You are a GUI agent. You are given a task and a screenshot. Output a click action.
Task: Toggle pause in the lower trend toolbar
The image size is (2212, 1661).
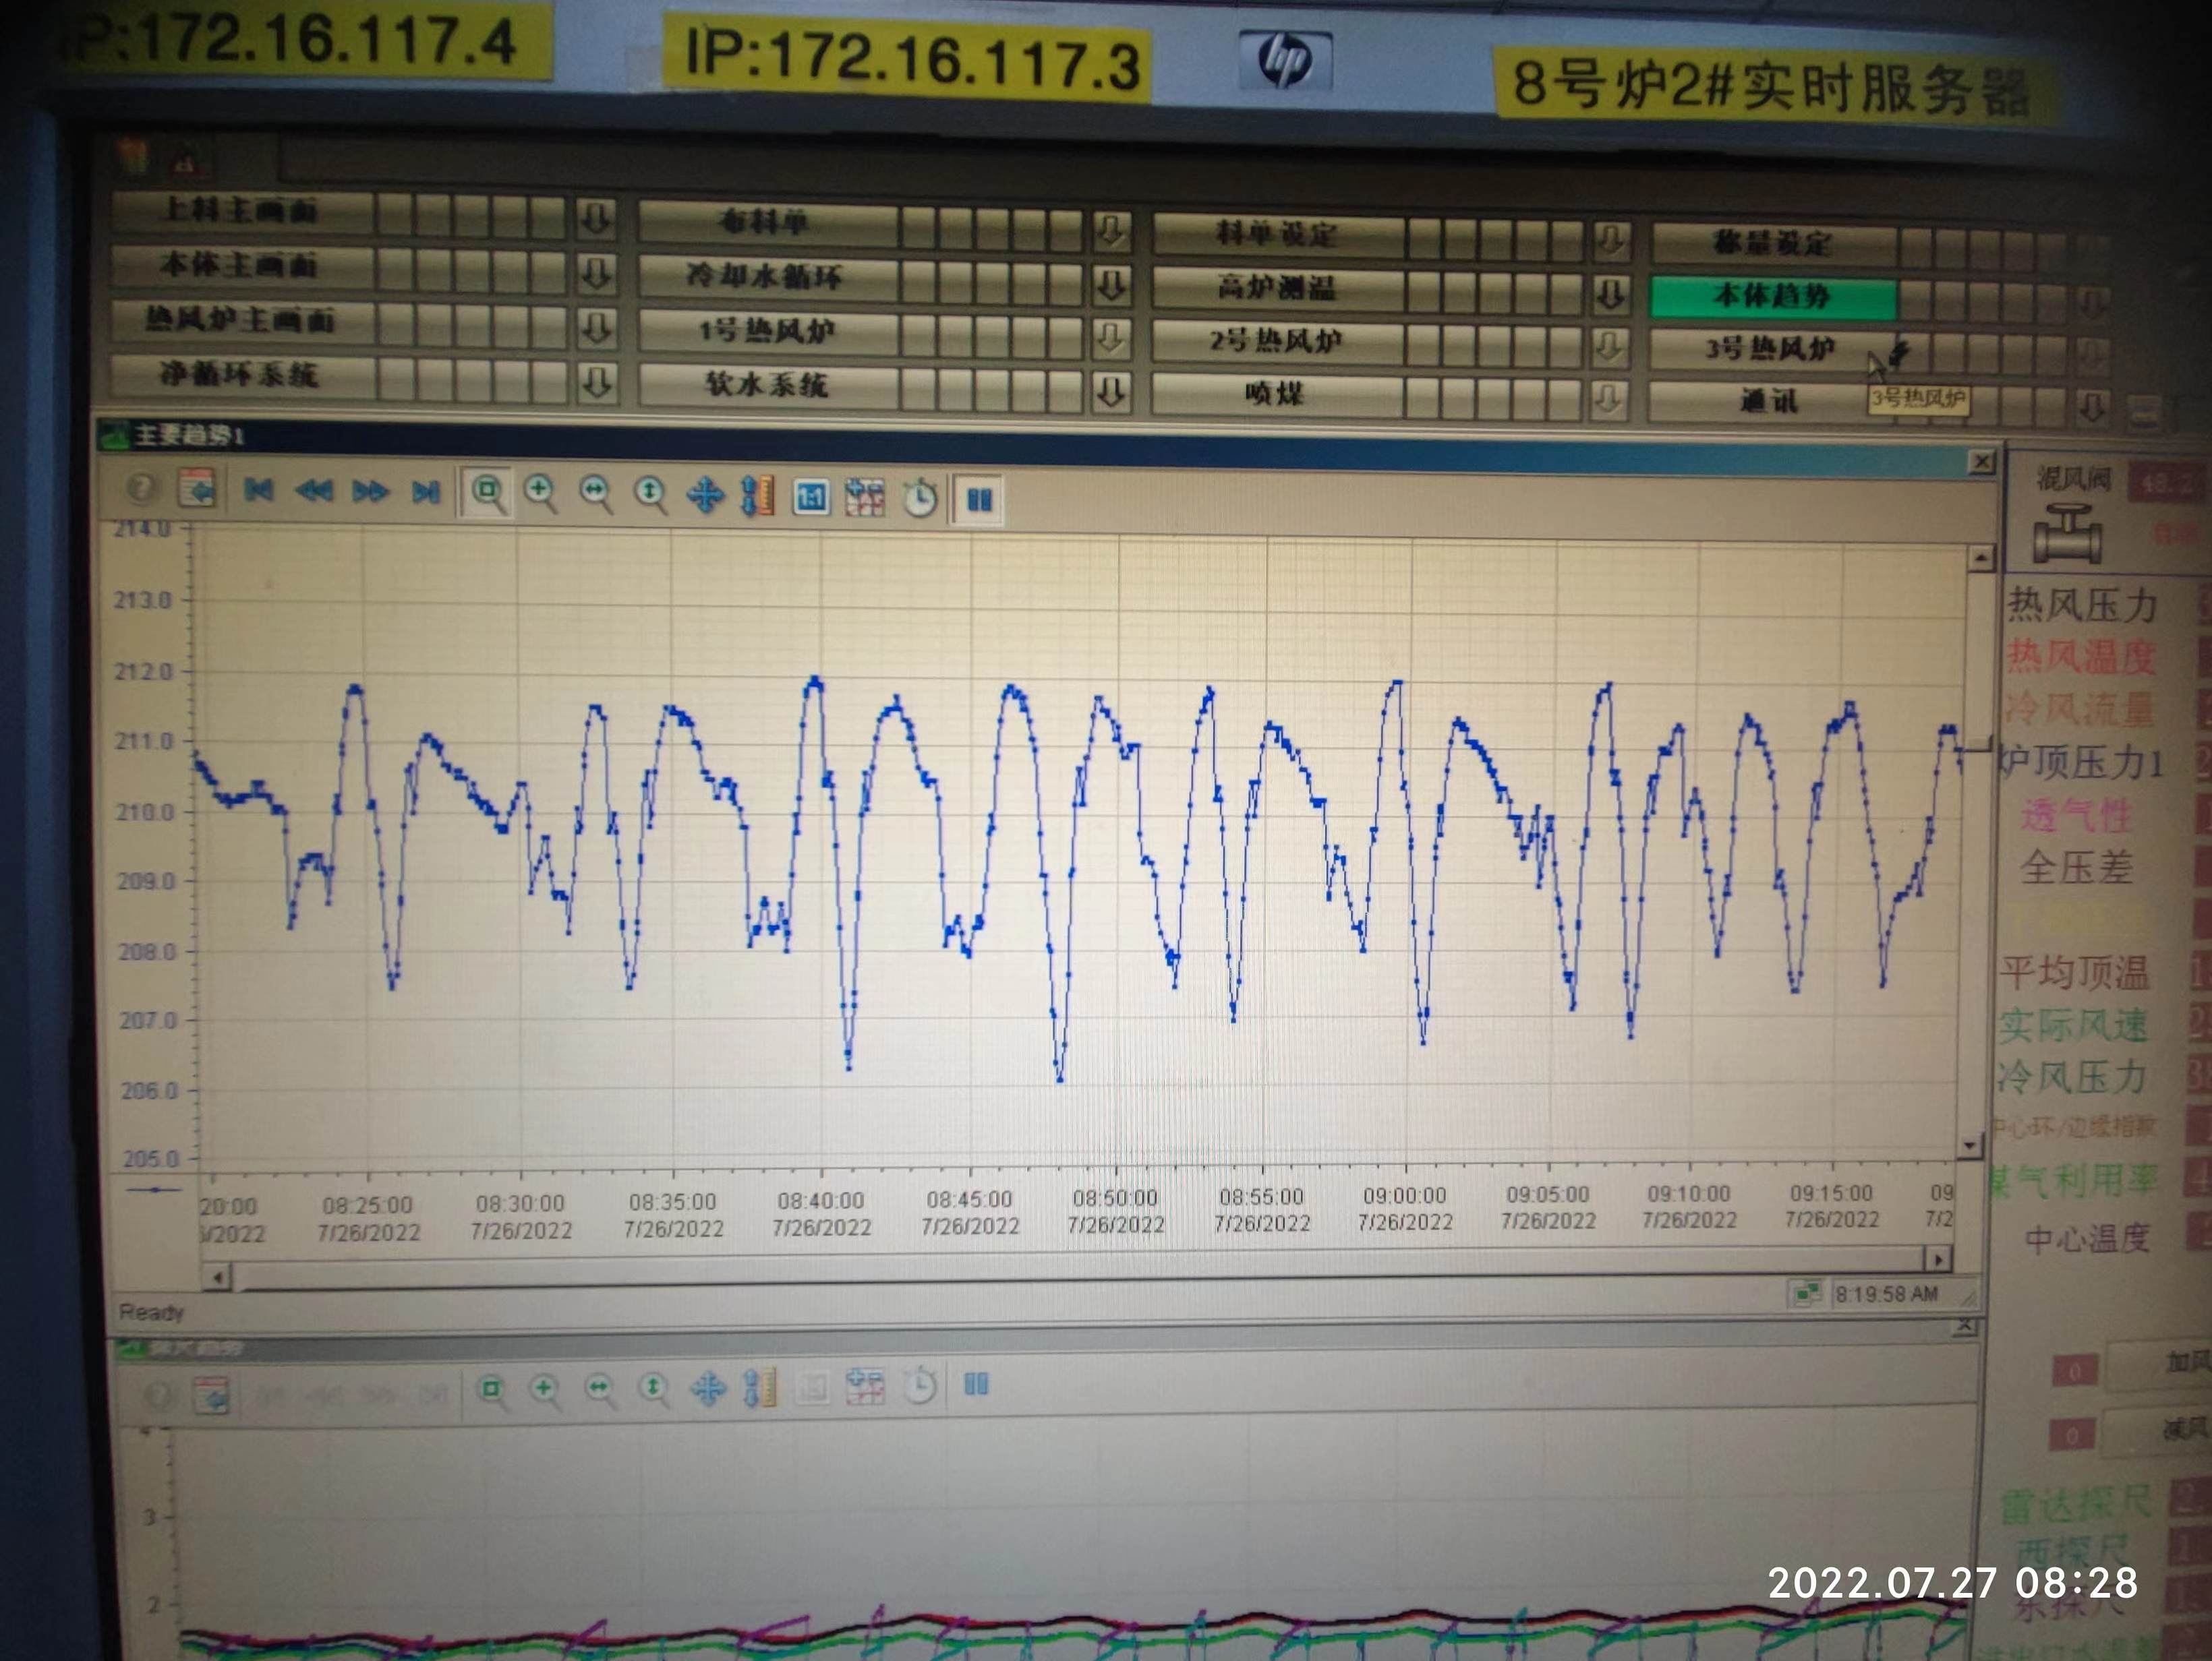click(976, 1384)
